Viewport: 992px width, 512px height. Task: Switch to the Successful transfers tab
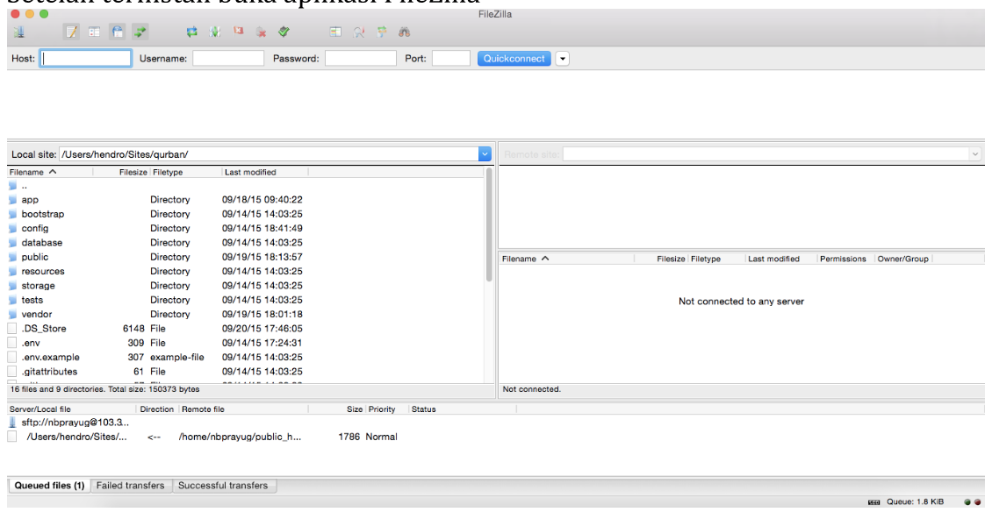222,485
